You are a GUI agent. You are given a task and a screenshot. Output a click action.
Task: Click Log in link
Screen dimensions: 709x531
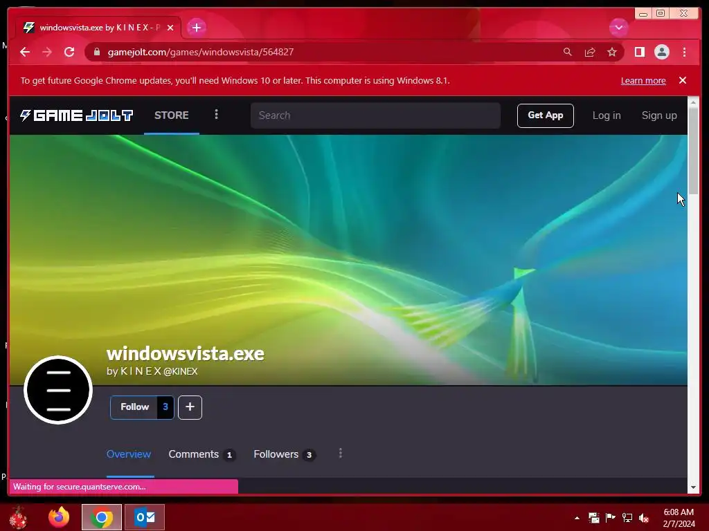pos(607,115)
